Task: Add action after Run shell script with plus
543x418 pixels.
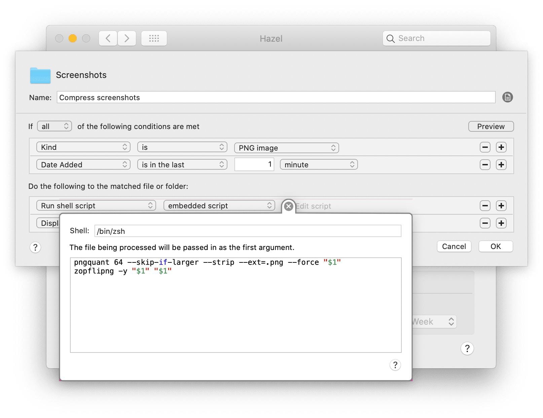Action: 501,206
